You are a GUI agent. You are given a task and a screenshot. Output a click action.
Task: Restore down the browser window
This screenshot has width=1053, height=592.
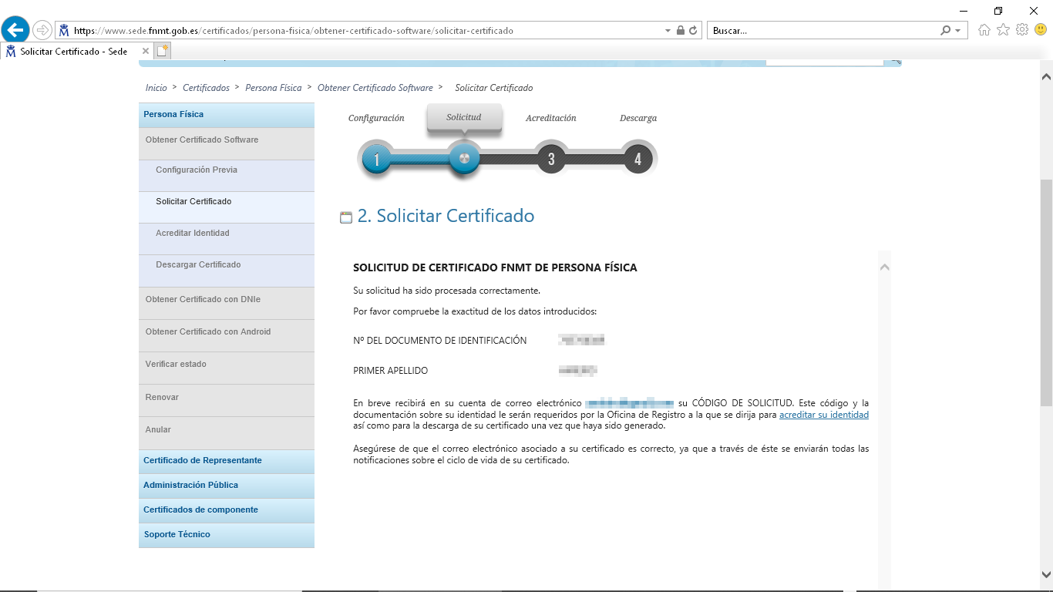(x=998, y=10)
